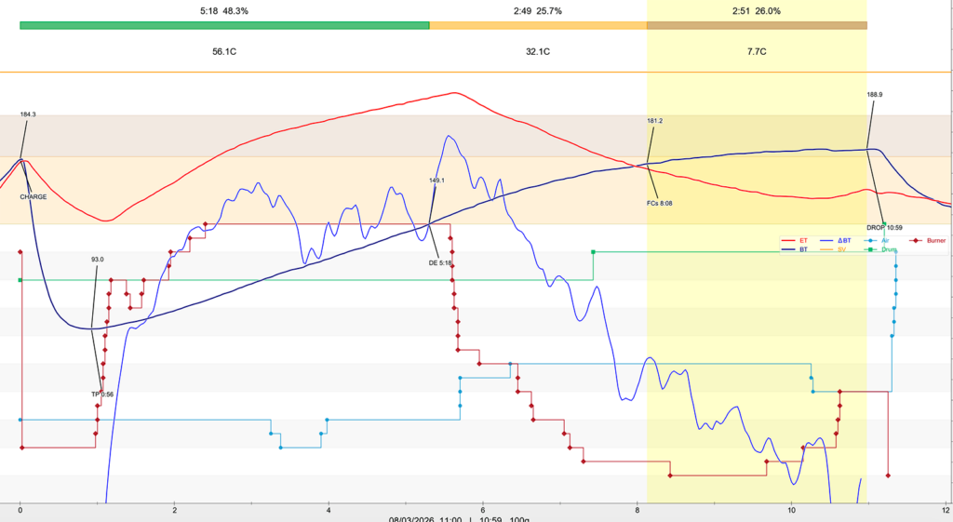The height and width of the screenshot is (522, 953).
Task: Click the brown development phase bar
Action: point(757,25)
